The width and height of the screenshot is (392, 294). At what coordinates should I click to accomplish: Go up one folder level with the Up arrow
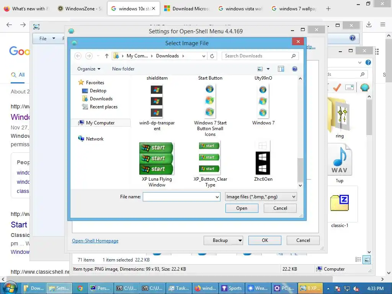coord(107,56)
